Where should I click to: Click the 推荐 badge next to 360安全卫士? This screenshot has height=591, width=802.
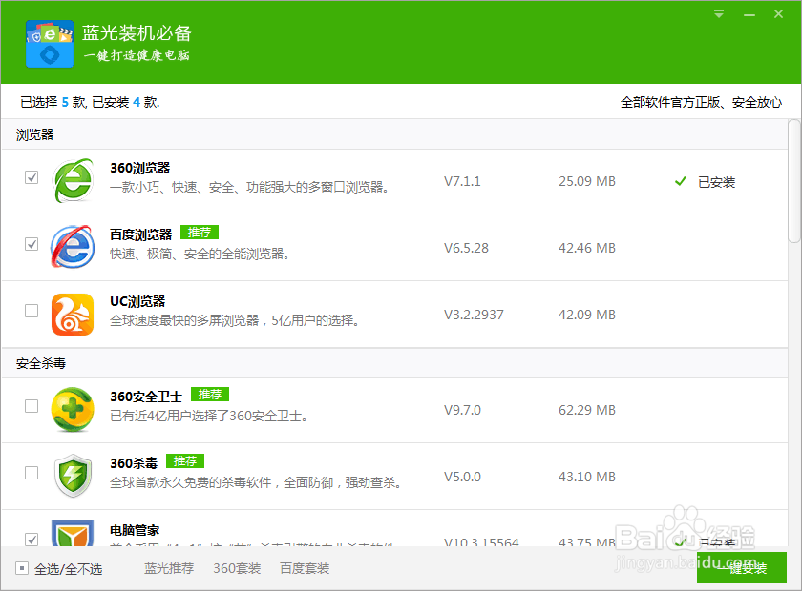[210, 395]
